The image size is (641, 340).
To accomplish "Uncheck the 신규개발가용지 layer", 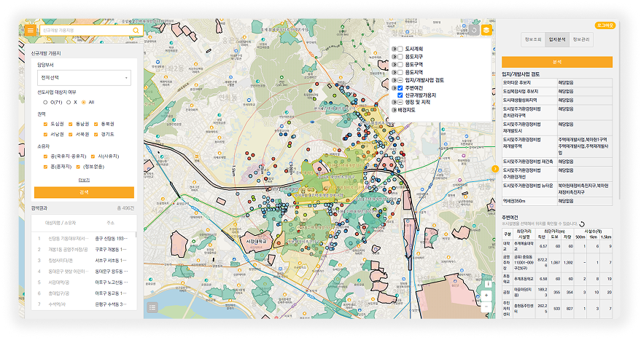I will tap(400, 95).
